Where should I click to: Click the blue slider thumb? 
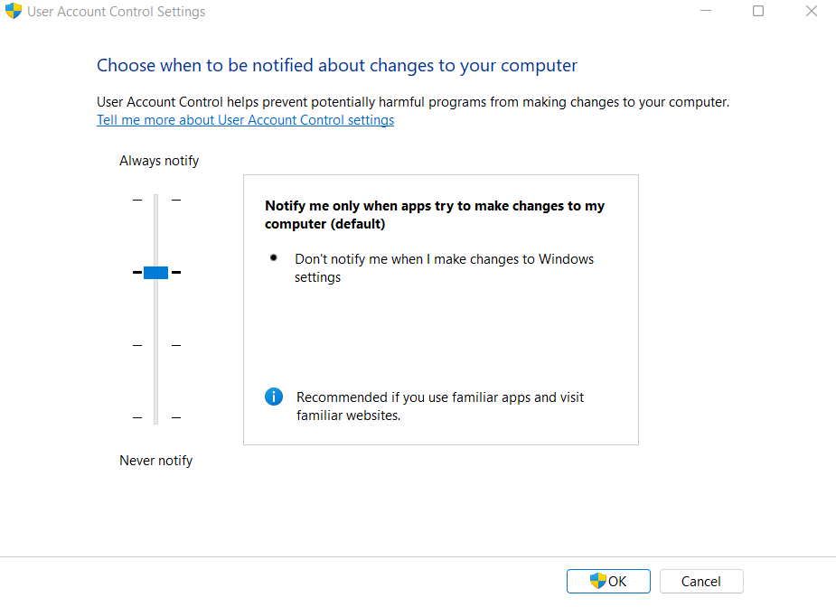click(x=156, y=272)
